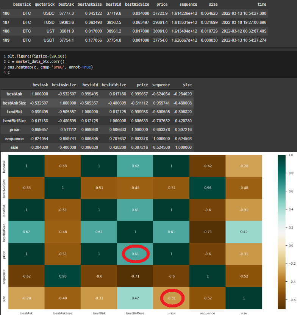Click the 'bestAsk' x-axis label under heatmap

(x=27, y=313)
